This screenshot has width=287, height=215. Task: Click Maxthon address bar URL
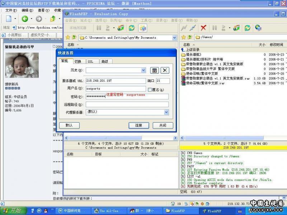40,28
